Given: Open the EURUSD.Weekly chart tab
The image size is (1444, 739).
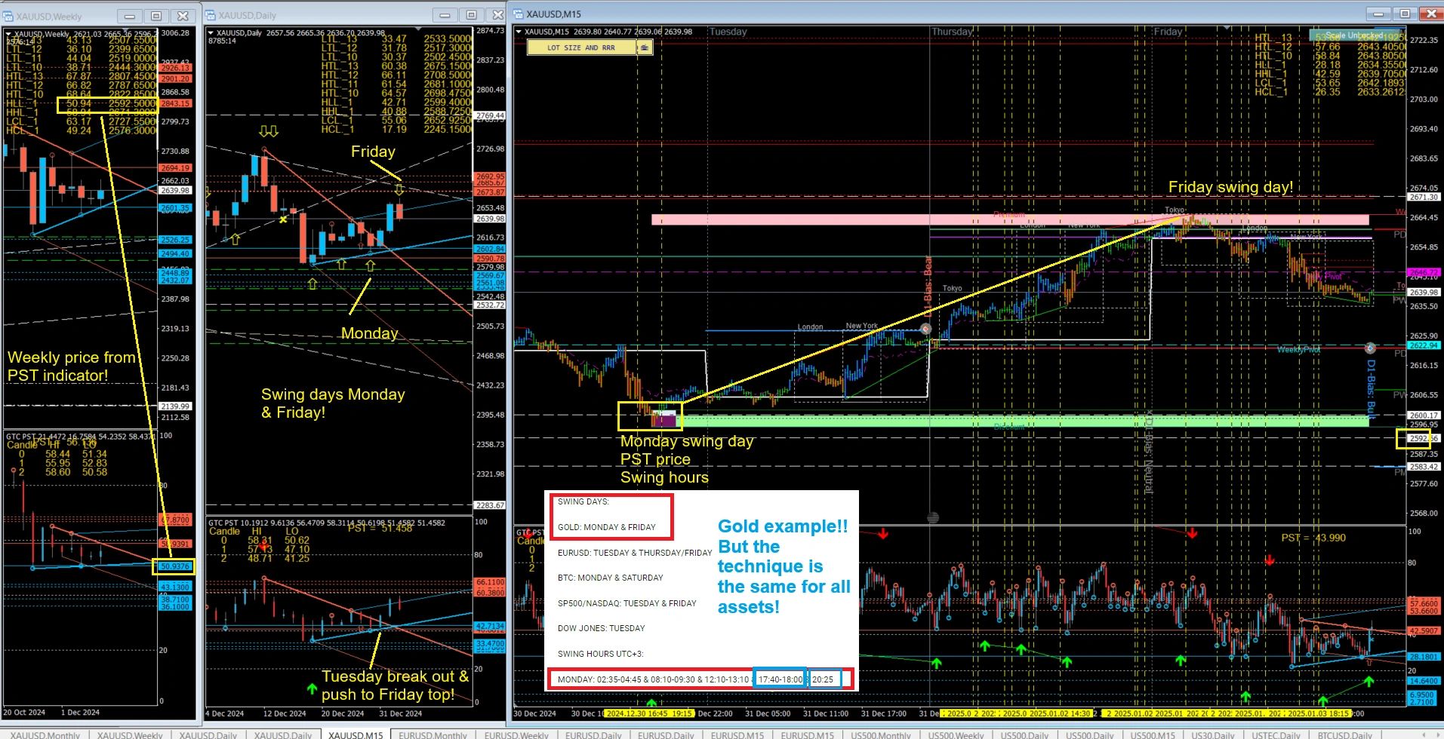Looking at the screenshot, I should pos(516,734).
